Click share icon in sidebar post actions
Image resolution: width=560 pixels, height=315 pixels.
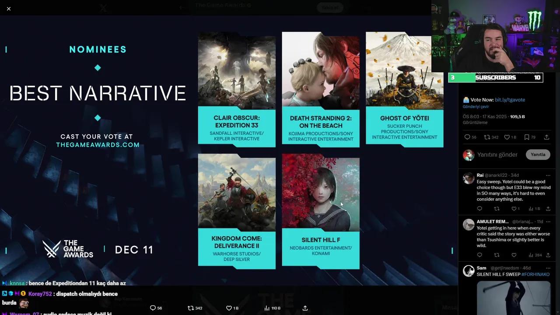[546, 137]
